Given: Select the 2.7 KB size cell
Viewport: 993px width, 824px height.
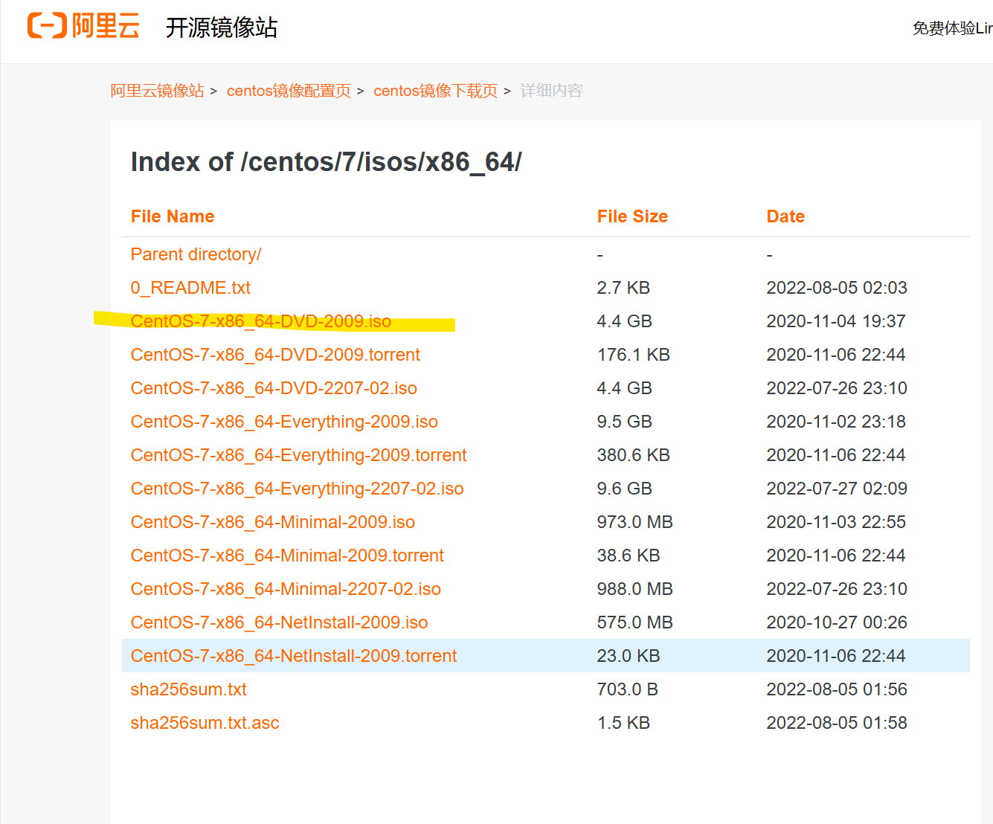Looking at the screenshot, I should pos(623,288).
